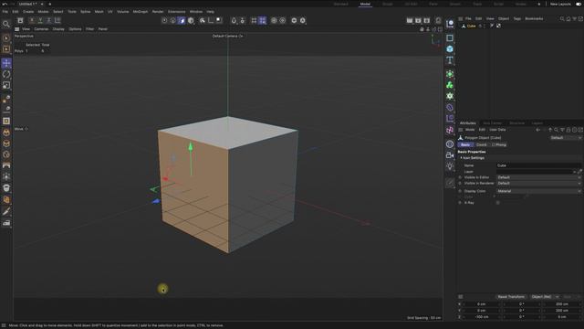
Task: Switch to the Model layout tab
Action: [x=365, y=4]
